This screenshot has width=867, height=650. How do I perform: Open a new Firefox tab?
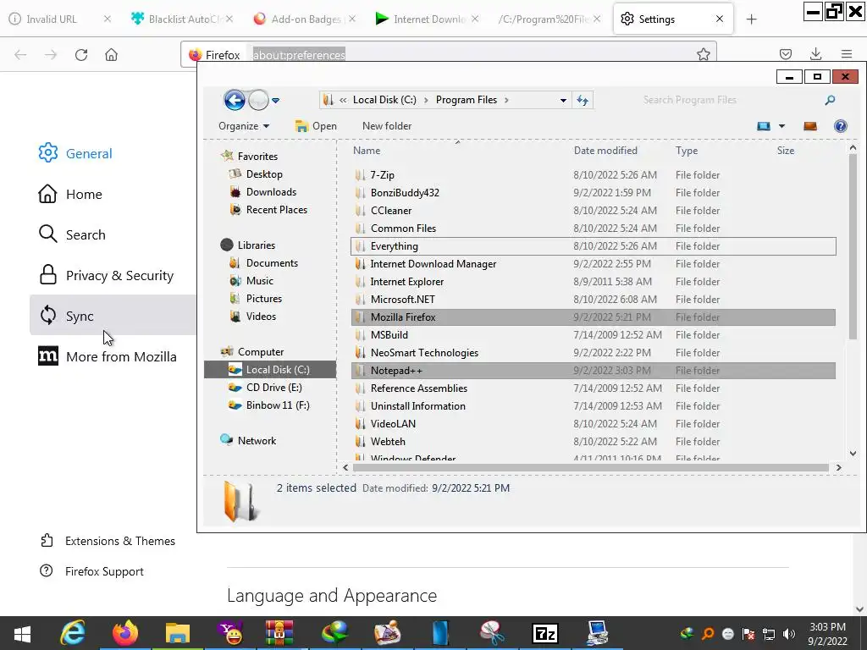coord(751,19)
